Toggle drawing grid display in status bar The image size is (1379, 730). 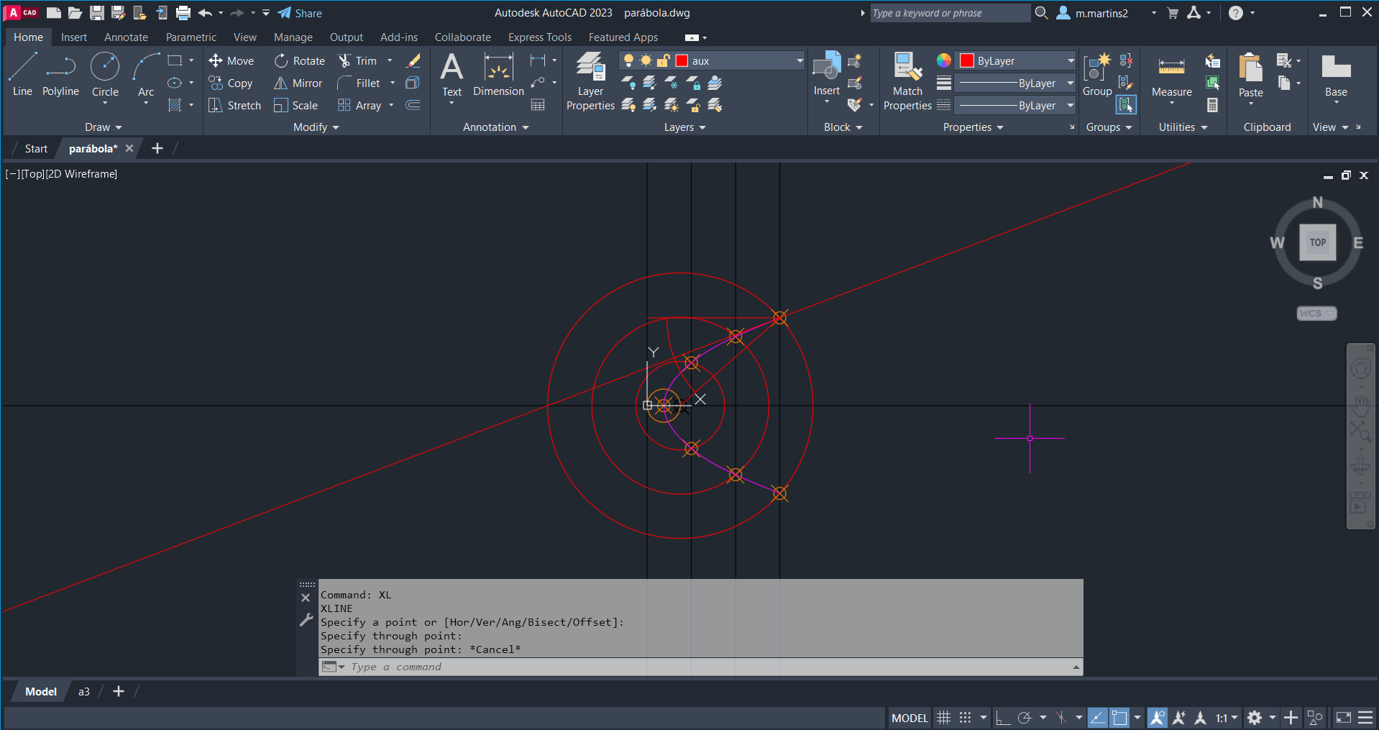943,718
